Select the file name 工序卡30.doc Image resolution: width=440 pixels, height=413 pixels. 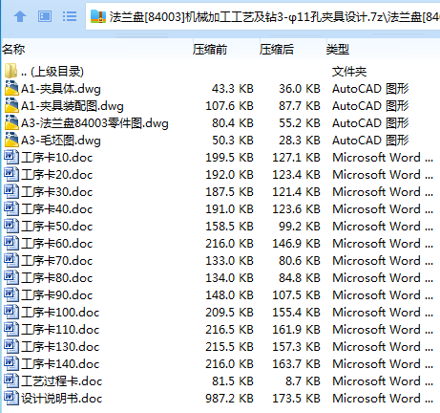57,192
